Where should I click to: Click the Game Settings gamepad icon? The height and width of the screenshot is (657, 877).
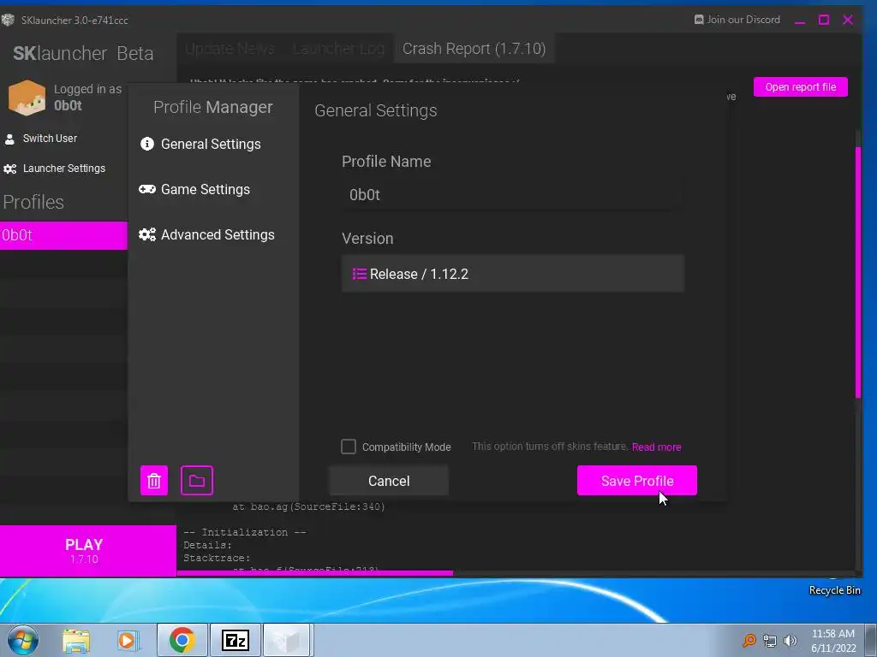tap(147, 189)
